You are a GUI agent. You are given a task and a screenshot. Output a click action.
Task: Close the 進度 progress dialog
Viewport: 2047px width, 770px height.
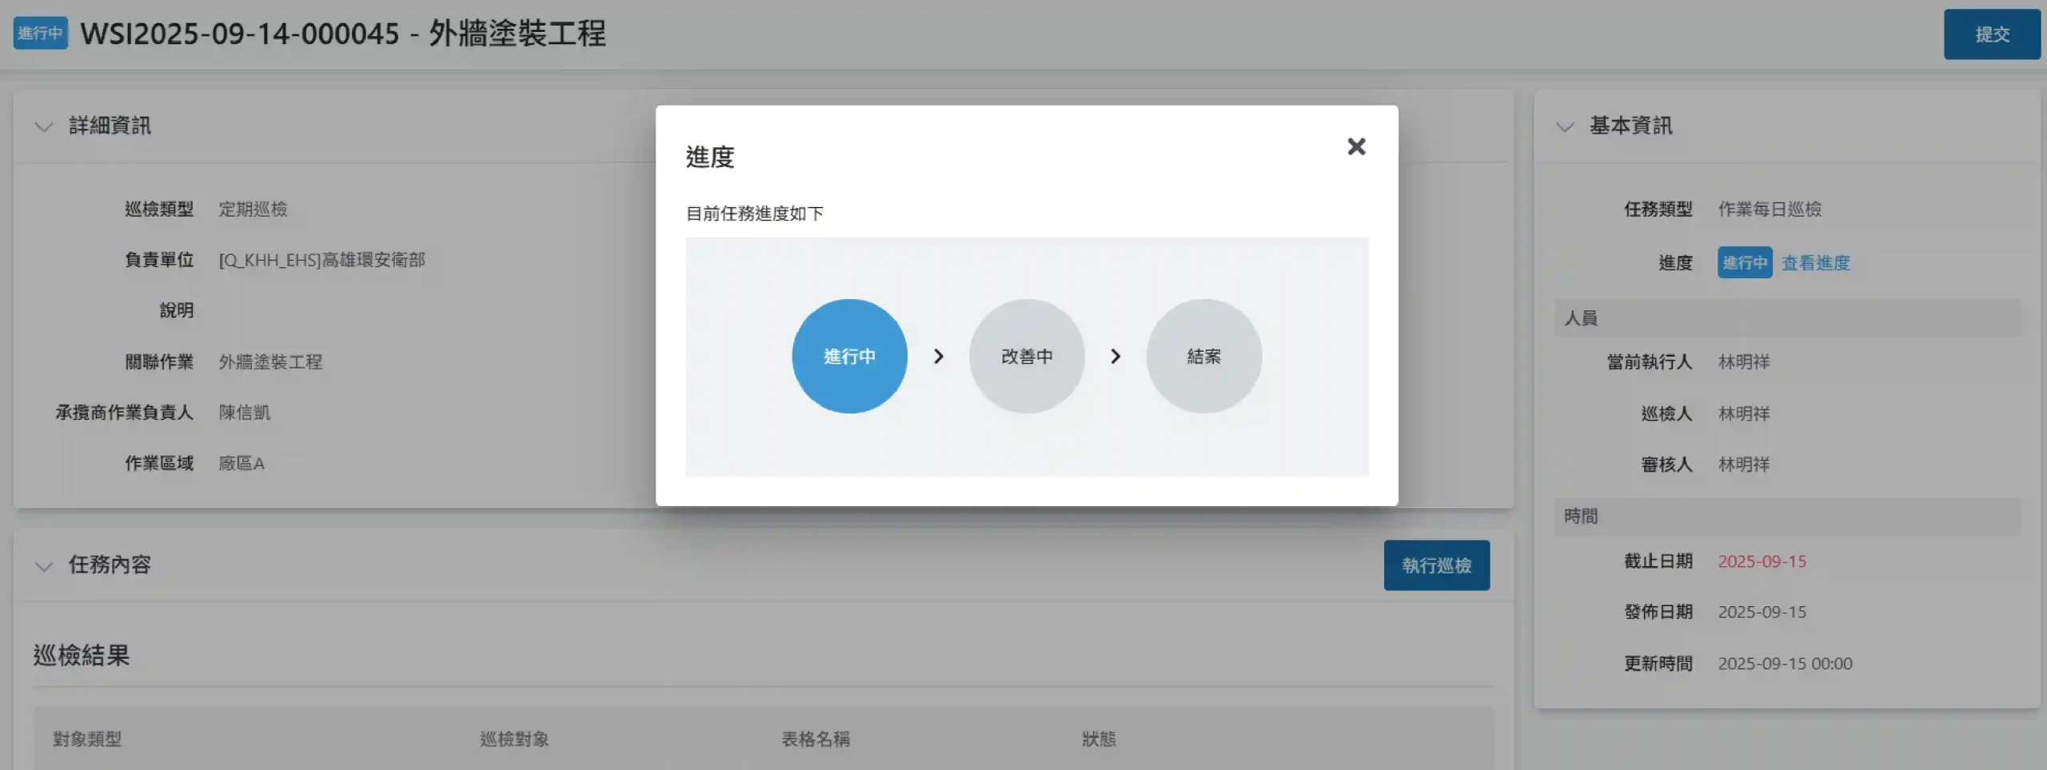(x=1355, y=146)
